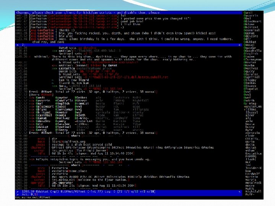Click the "[Users #EFnet]" header line

[41, 95]
